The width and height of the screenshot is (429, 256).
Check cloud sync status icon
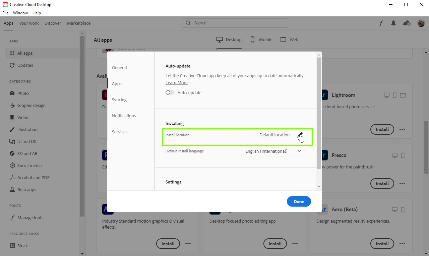coord(407,23)
